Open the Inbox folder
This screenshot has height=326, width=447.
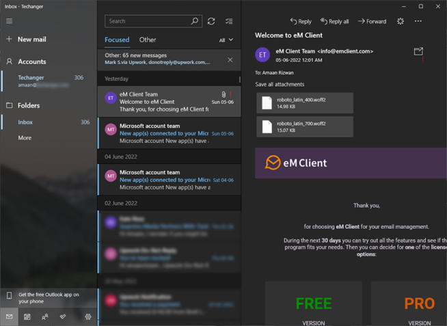point(49,122)
